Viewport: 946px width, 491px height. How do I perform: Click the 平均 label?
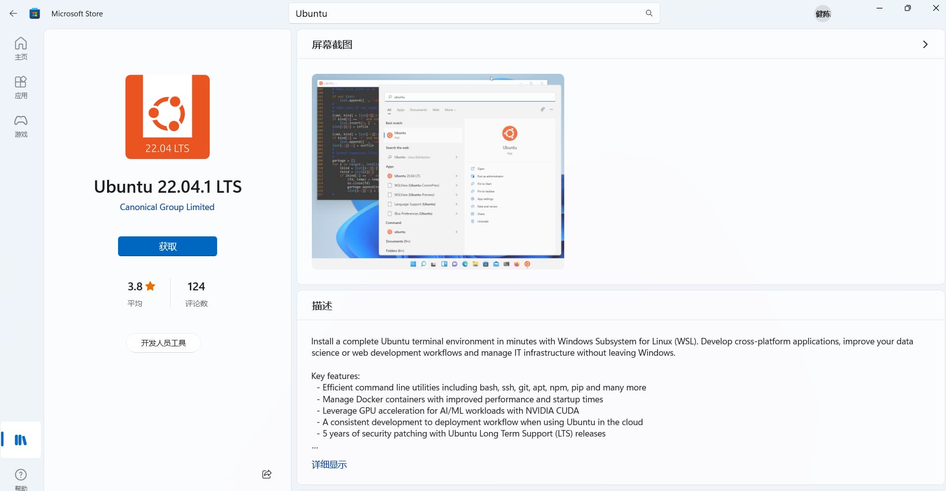point(135,303)
